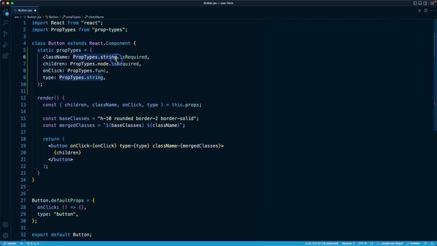Click the unsaved dot on Button.jsx tab
This screenshot has width=437, height=246.
click(x=35, y=10)
